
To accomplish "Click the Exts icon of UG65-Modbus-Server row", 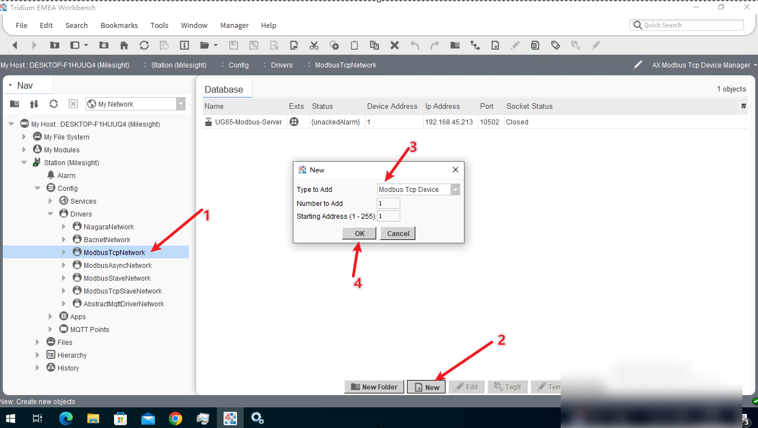I will pos(294,122).
